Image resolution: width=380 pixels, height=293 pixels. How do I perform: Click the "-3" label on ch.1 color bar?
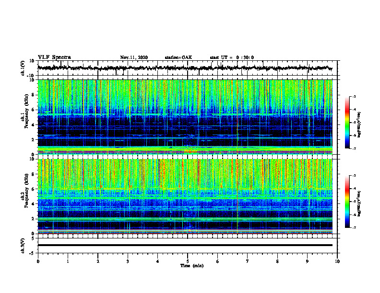pyautogui.click(x=354, y=97)
